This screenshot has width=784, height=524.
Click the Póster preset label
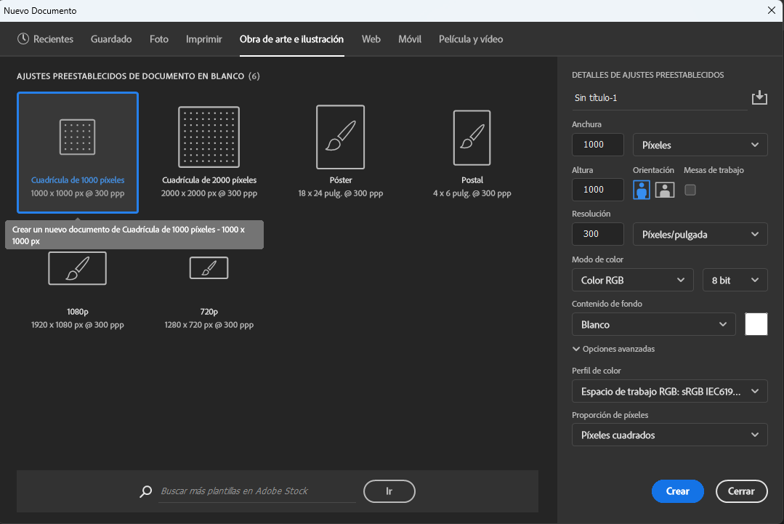341,180
